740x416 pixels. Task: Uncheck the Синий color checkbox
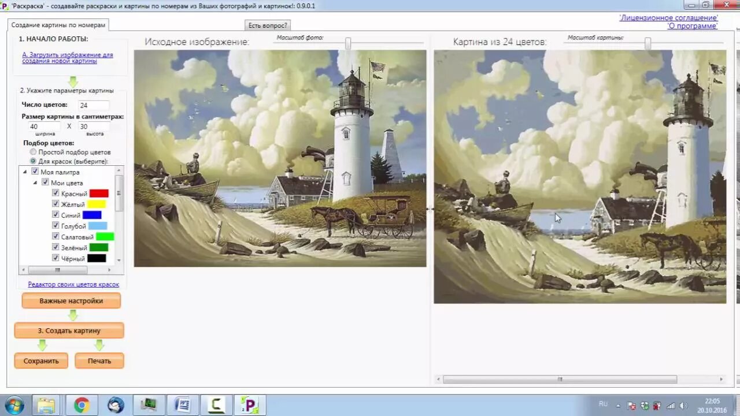click(x=55, y=215)
